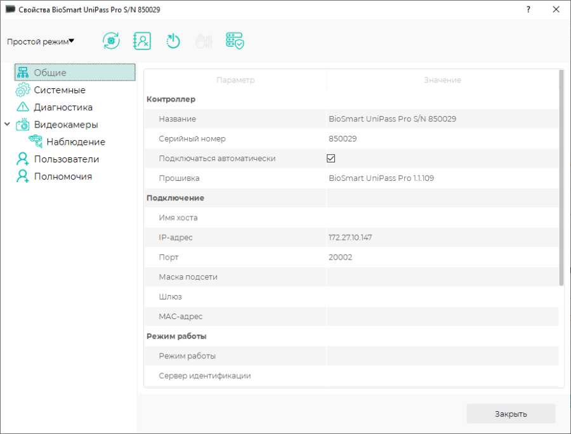Image resolution: width=571 pixels, height=434 pixels.
Task: Click the serial number value 850029
Action: click(343, 139)
